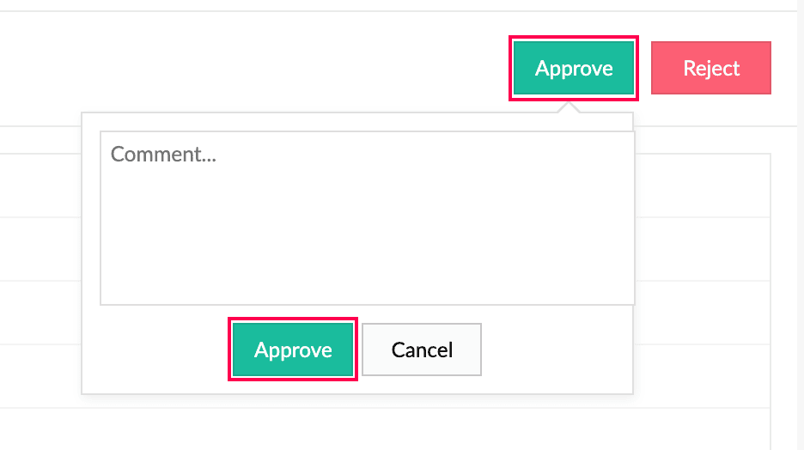The image size is (804, 450).
Task: Close the comment dialog via Cancel
Action: pos(422,350)
